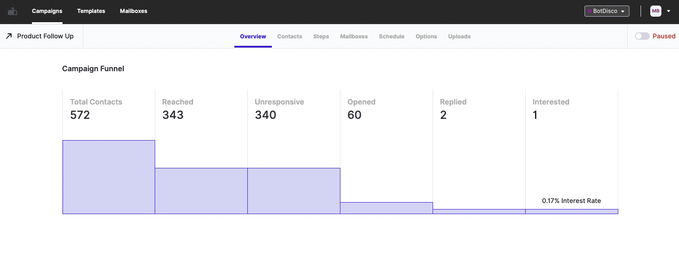Open the BotDisco workspace dropdown

coord(607,11)
